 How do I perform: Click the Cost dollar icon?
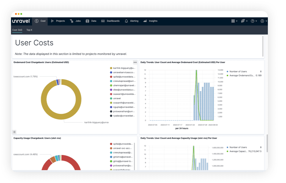pyautogui.click(x=37, y=21)
